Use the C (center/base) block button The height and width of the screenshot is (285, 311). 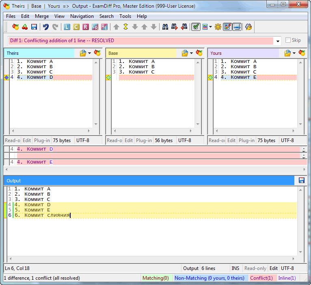pyautogui.click(x=76, y=27)
